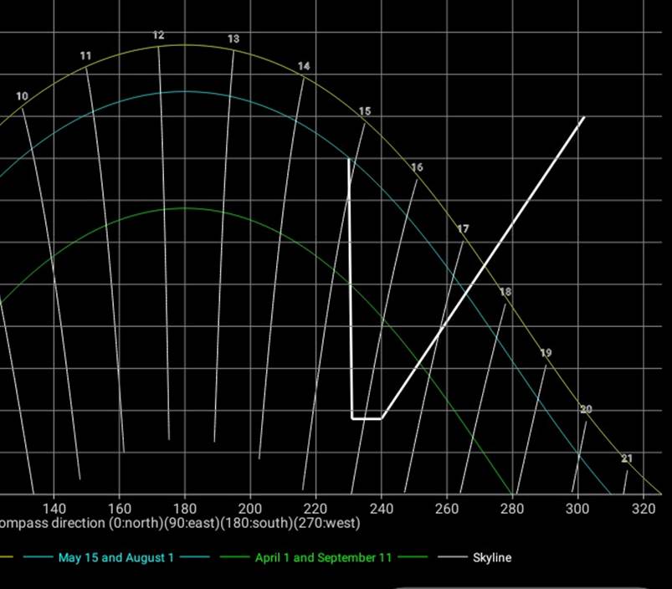Image resolution: width=672 pixels, height=589 pixels.
Task: Click the hour label 13 on the chart
Action: pyautogui.click(x=233, y=39)
